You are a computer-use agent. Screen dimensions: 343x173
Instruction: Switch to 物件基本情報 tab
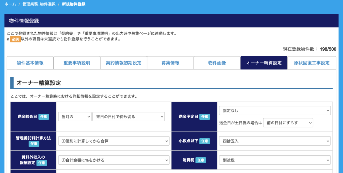30,63
